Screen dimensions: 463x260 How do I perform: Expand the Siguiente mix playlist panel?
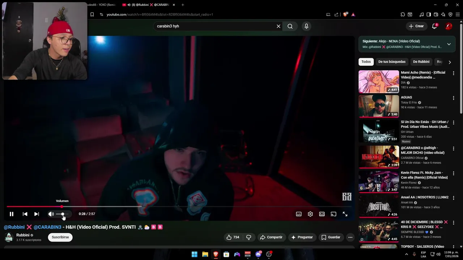tap(449, 44)
